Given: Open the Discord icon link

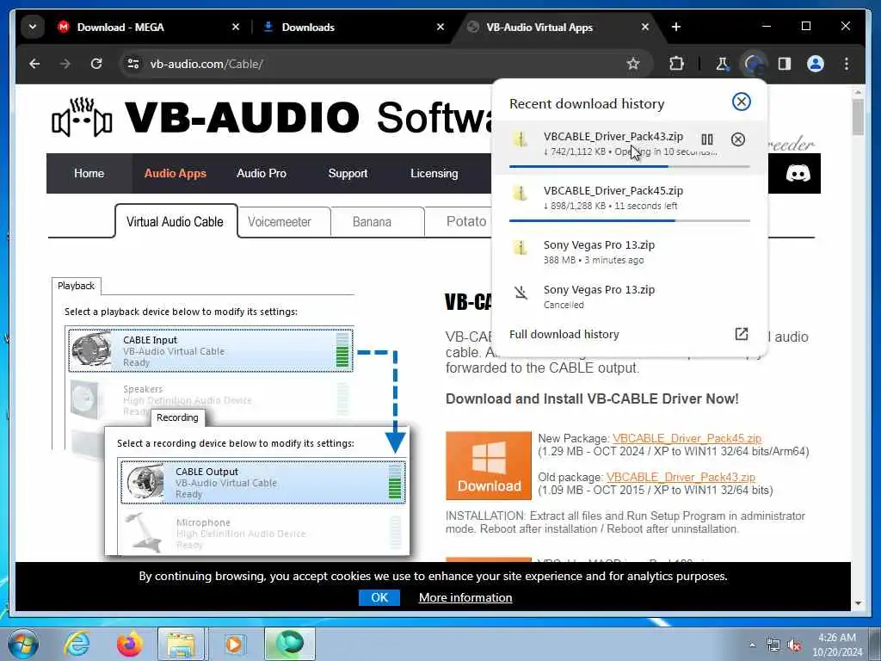Looking at the screenshot, I should [798, 173].
